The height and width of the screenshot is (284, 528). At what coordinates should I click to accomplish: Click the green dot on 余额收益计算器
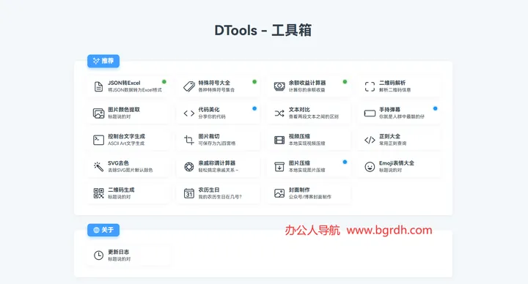(x=345, y=82)
